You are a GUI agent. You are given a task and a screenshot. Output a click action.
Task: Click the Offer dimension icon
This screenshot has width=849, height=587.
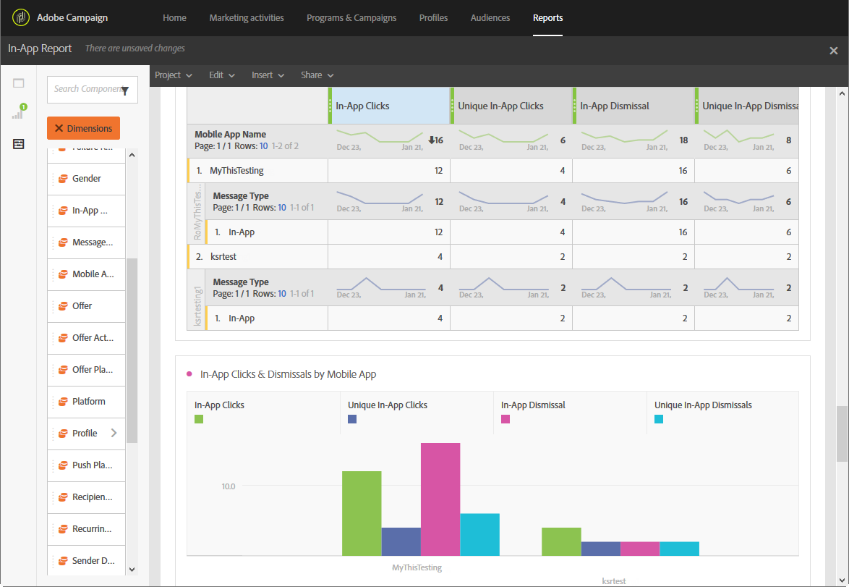coord(63,305)
